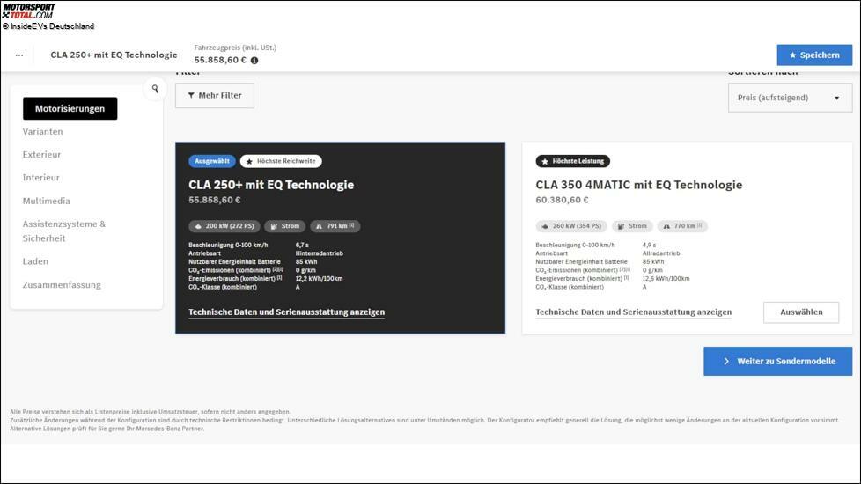Open the Preis (aufsteigend) sort dropdown
Image resolution: width=861 pixels, height=484 pixels.
coord(791,98)
